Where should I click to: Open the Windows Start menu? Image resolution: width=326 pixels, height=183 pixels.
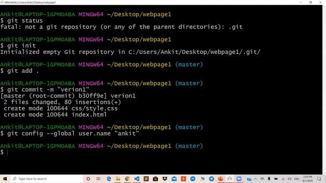coord(5,178)
